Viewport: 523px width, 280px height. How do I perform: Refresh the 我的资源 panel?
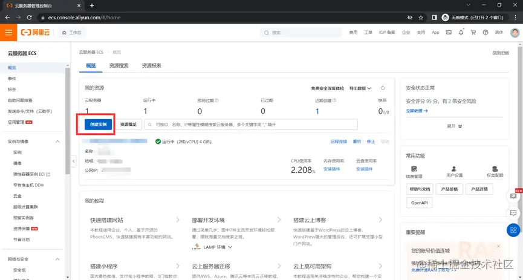[383, 88]
